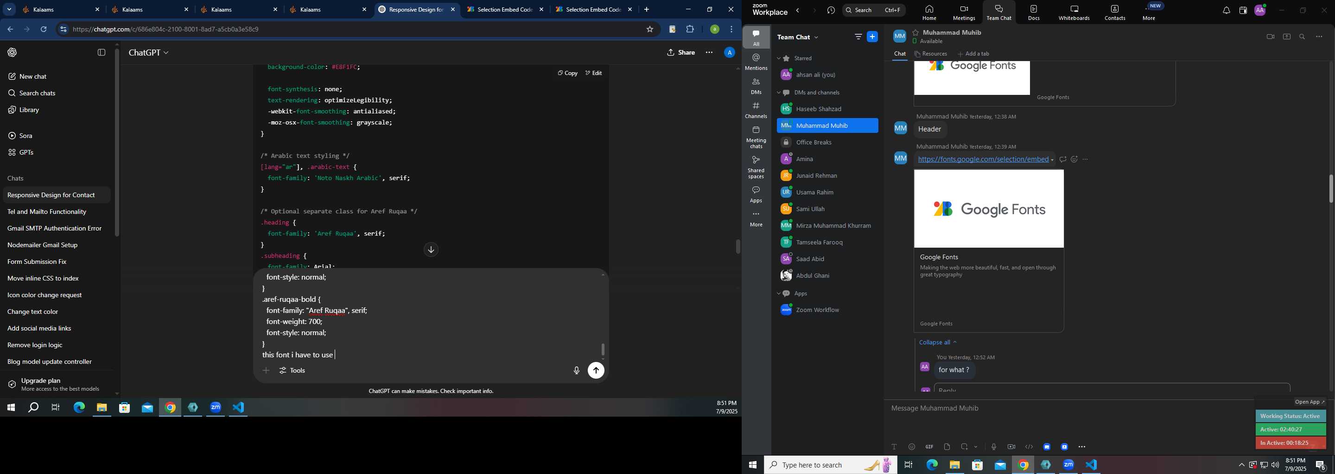Collapse all link previews
This screenshot has height=474, width=1335.
tap(937, 342)
